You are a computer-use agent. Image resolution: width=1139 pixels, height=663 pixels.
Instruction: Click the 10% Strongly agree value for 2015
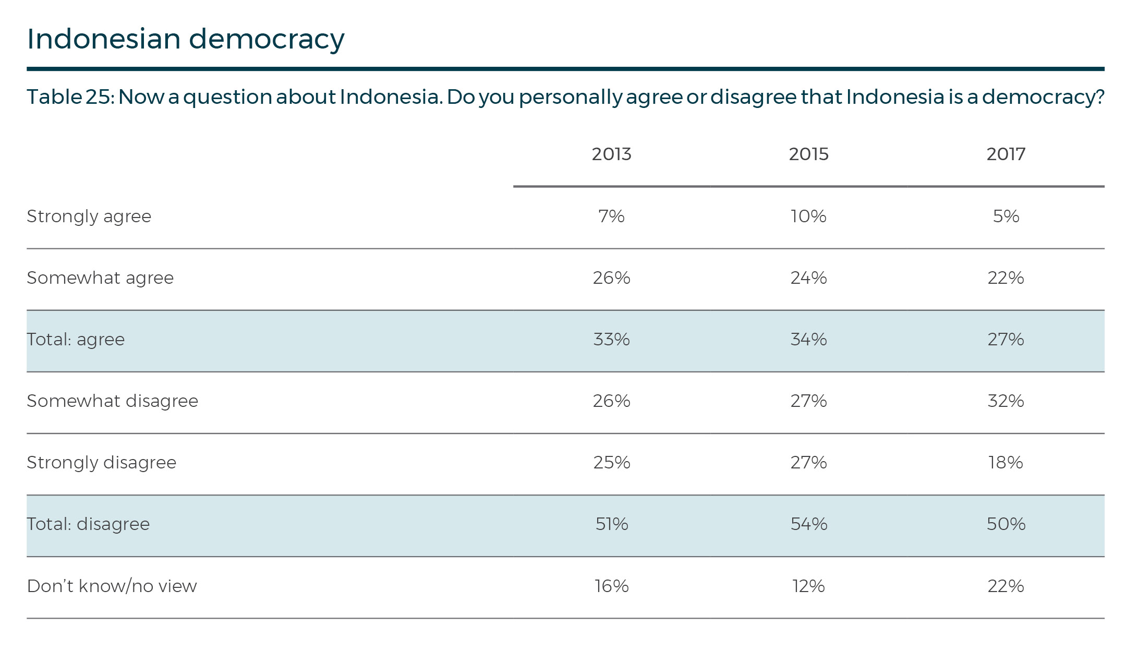click(808, 216)
